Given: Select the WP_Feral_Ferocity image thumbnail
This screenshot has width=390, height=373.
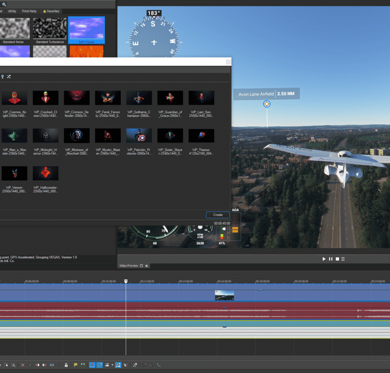Looking at the screenshot, I should point(108,98).
